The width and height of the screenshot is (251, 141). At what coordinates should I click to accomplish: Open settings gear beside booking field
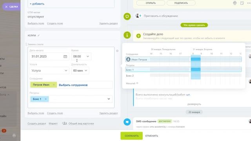tap(117, 51)
